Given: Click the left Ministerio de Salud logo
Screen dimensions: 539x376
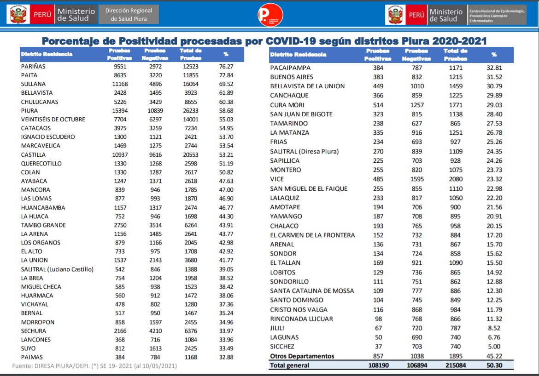Looking at the screenshot, I should (76, 15).
